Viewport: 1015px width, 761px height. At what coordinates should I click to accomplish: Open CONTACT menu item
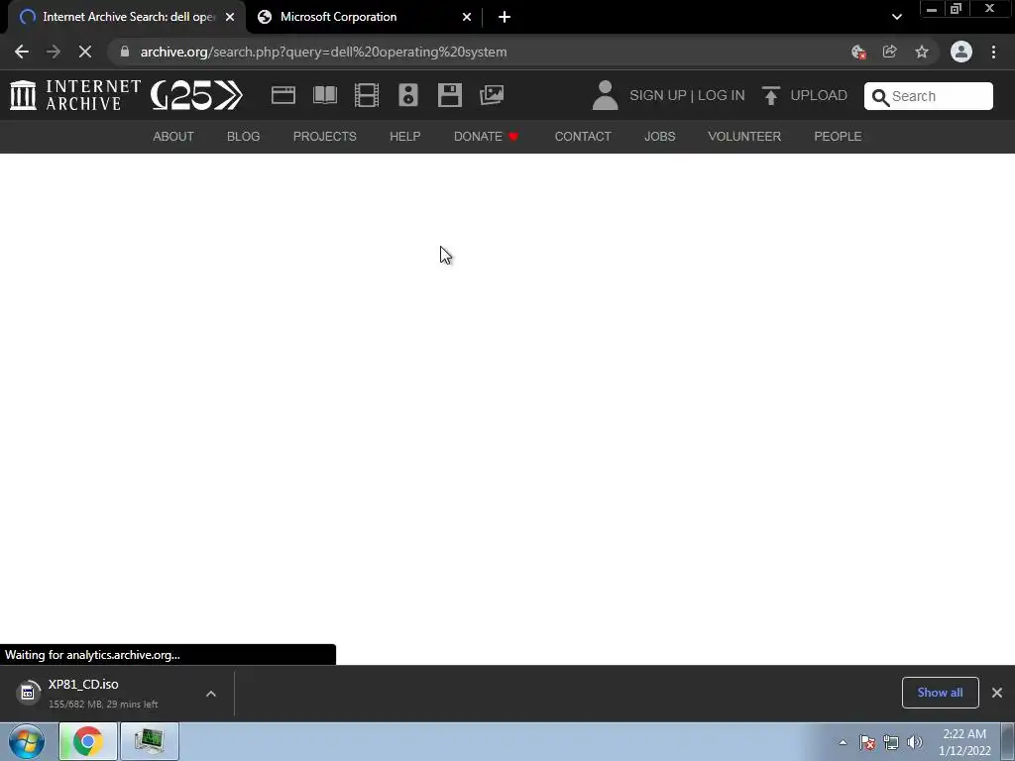pos(583,137)
